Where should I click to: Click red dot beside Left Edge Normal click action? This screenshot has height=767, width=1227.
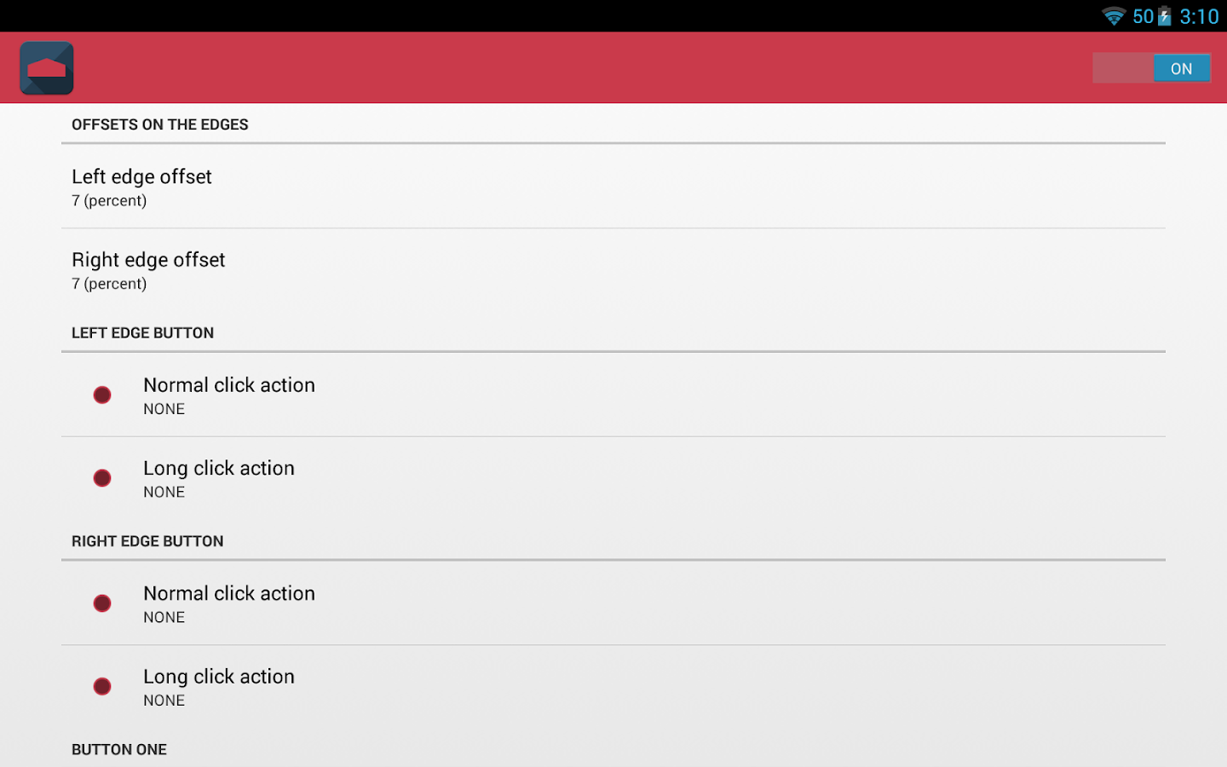102,395
